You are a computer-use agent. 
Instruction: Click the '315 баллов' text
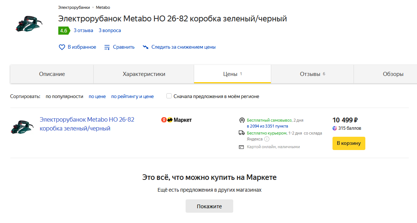(349, 128)
